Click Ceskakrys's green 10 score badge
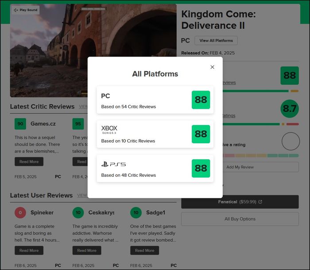This screenshot has width=310, height=270. tap(78, 213)
